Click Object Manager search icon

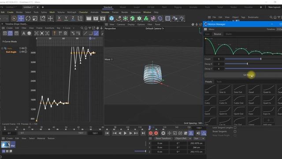271,17
